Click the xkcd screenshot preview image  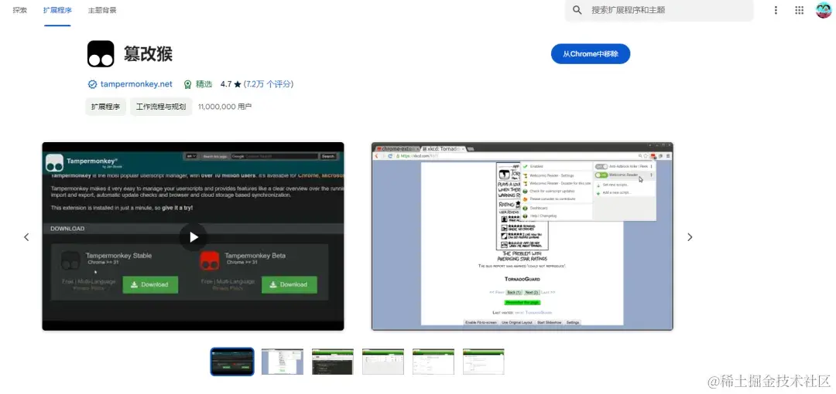point(522,236)
